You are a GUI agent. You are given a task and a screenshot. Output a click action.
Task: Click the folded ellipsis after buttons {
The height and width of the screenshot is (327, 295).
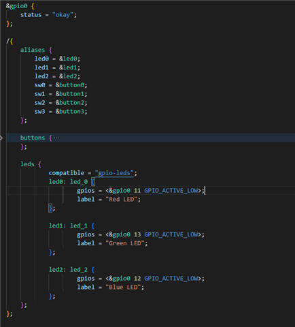[x=56, y=138]
